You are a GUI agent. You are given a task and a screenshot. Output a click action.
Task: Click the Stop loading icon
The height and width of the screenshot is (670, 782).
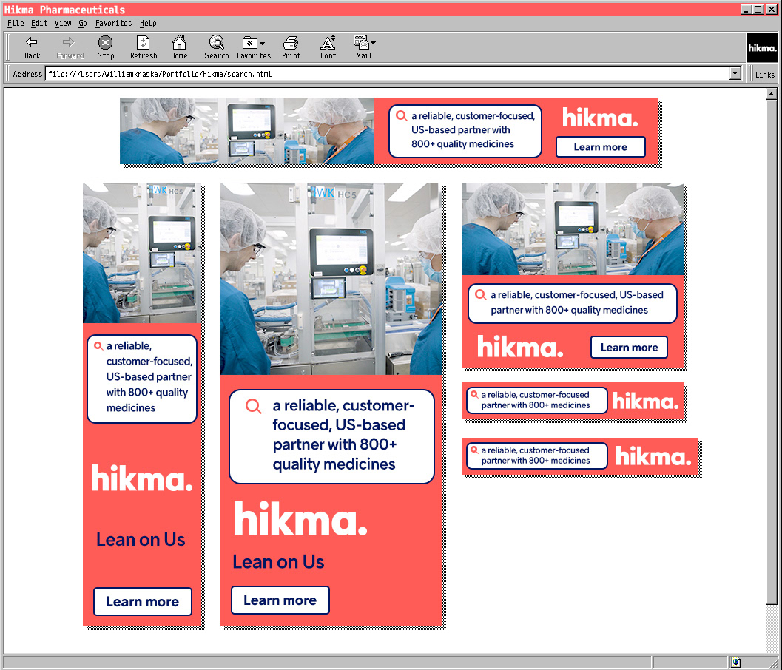[105, 42]
